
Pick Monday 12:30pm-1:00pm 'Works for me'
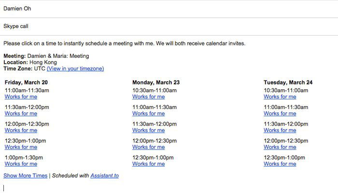point(148,164)
